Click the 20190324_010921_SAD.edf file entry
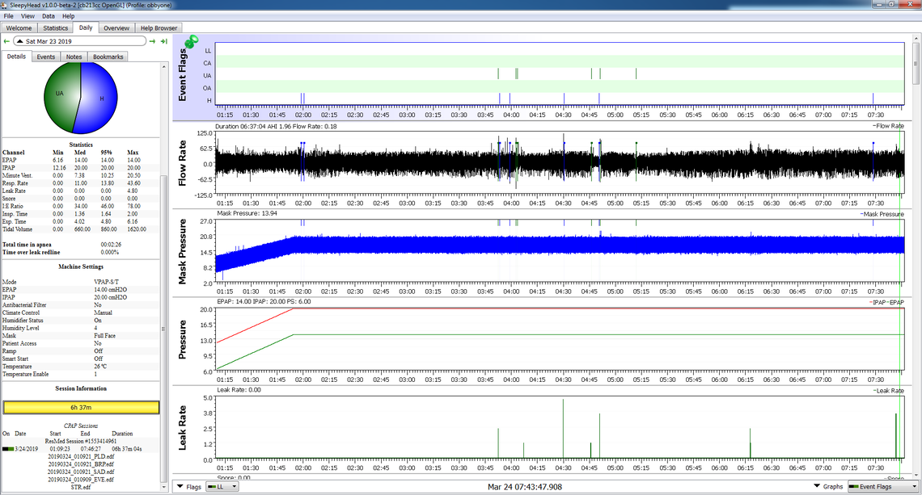Image resolution: width=922 pixels, height=495 pixels. [x=81, y=472]
